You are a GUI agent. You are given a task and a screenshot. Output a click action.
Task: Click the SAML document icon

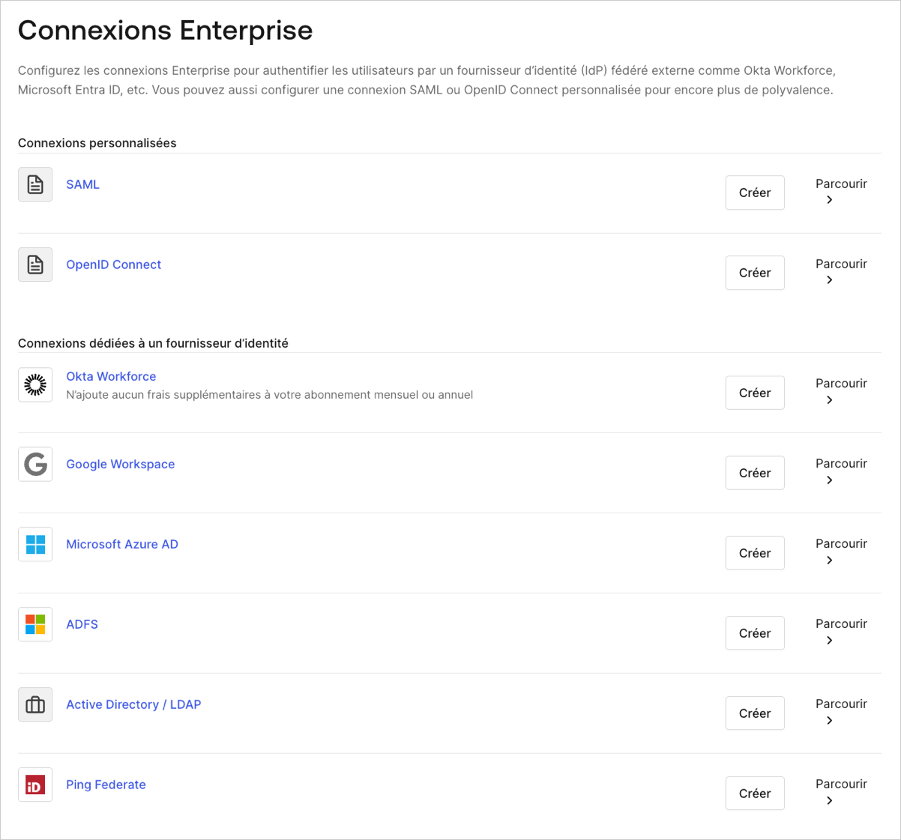tap(35, 184)
